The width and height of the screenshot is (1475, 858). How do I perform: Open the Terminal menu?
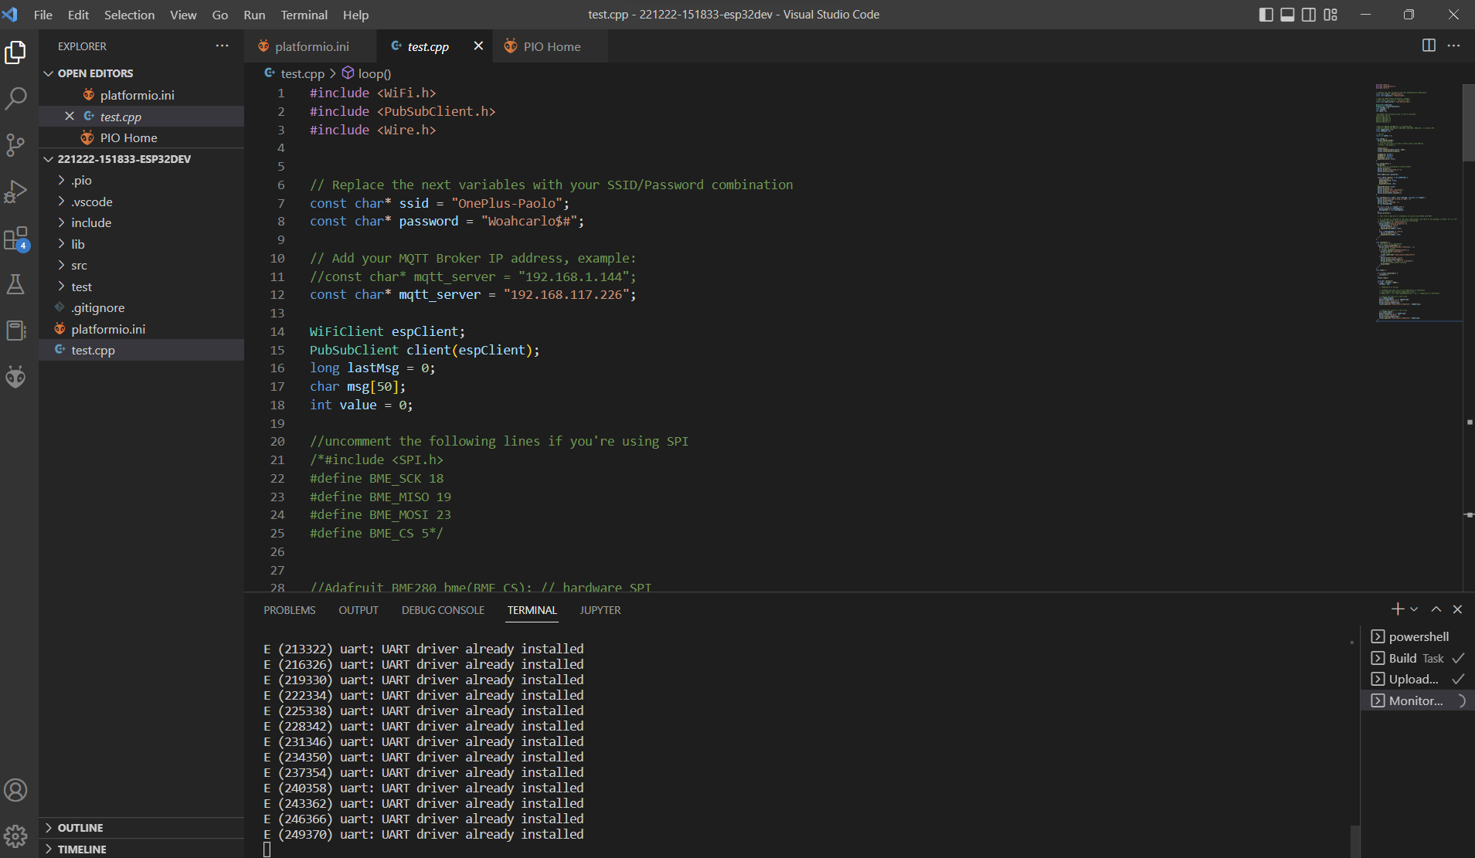304,15
